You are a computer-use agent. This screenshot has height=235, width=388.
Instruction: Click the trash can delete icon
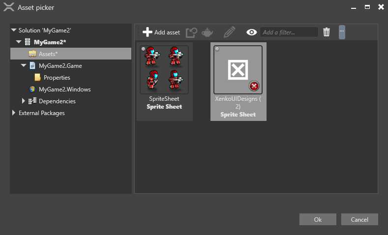pos(327,32)
